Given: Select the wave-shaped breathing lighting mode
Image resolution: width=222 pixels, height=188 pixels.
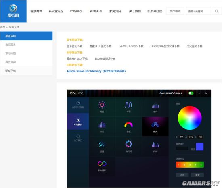Looking at the screenshot, I should coord(128,107).
